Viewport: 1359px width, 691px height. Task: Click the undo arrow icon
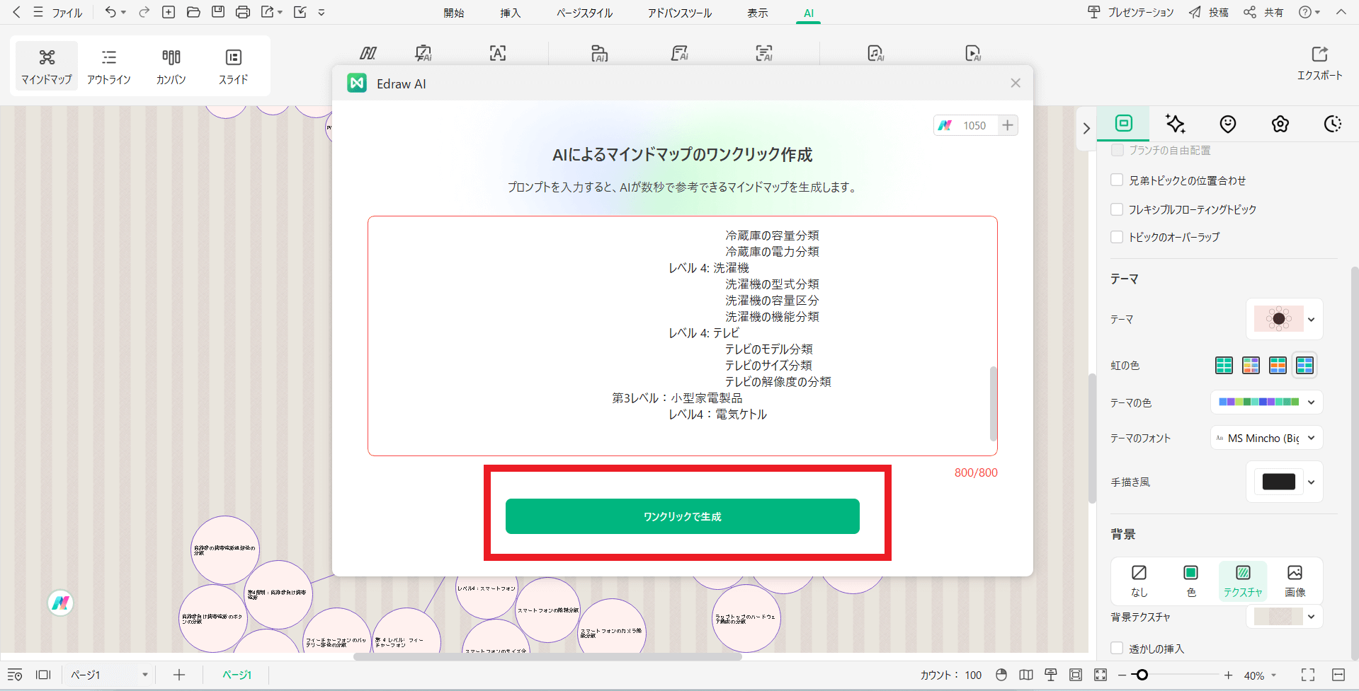(110, 12)
